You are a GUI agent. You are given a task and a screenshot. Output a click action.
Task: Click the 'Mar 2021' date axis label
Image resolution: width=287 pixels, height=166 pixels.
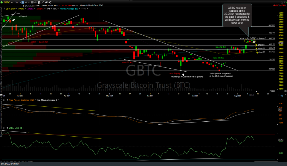click(x=20, y=96)
